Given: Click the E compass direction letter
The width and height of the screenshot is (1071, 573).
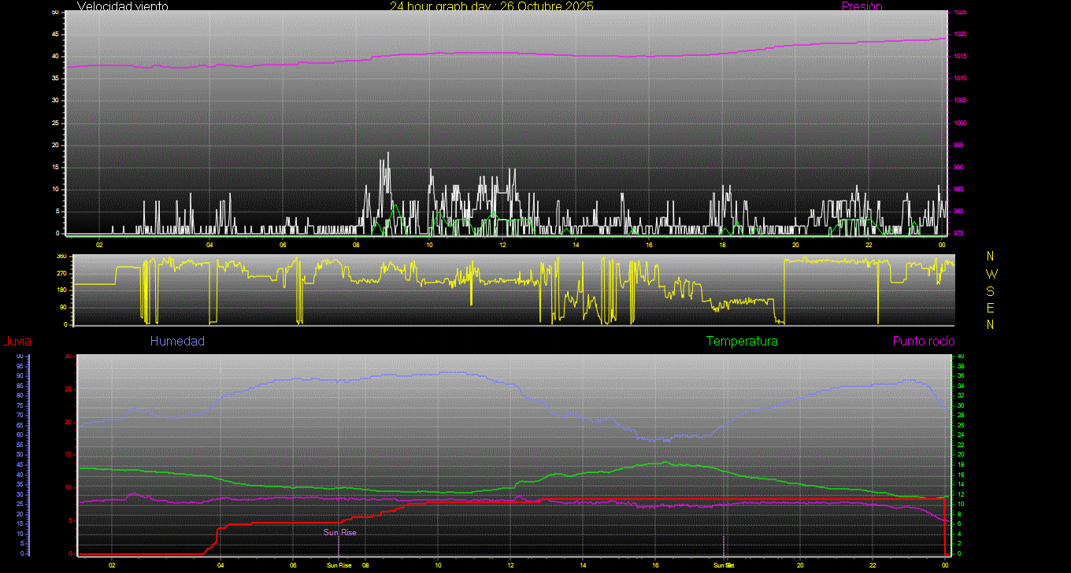Looking at the screenshot, I should [991, 308].
